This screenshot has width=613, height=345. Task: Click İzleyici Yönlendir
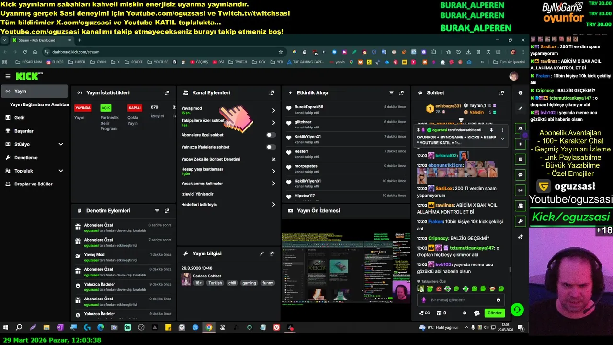[197, 194]
